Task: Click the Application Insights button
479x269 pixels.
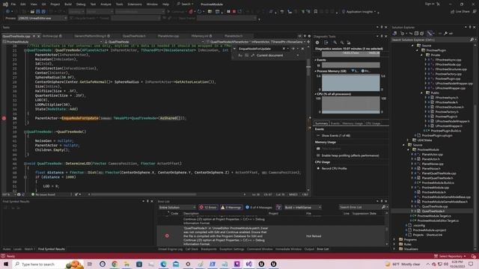Action: (359, 12)
